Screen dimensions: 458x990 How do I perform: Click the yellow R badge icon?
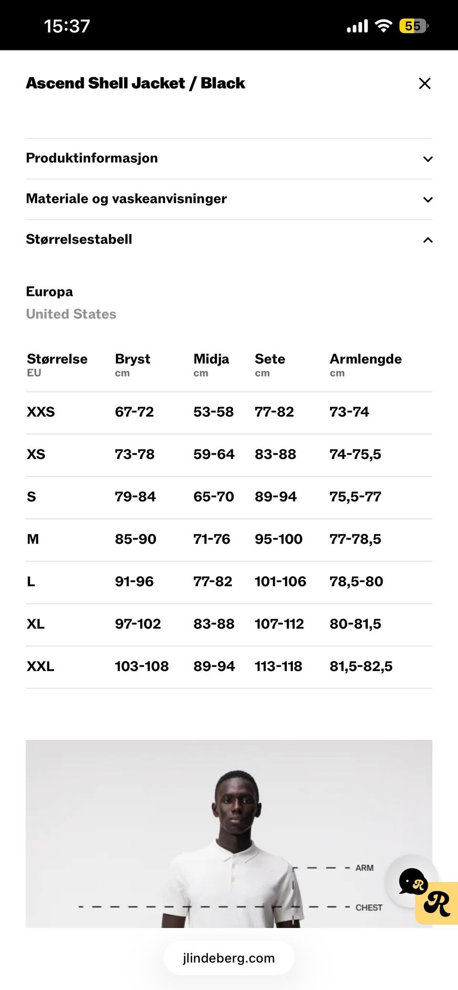pos(437,903)
